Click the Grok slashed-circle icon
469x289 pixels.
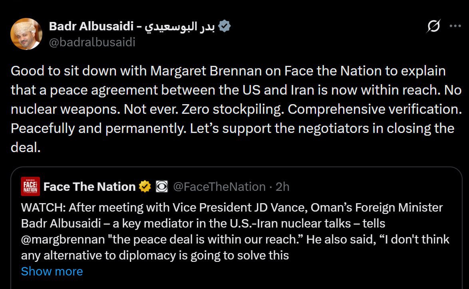(433, 26)
